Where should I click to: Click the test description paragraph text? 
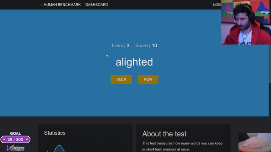pos(183,147)
